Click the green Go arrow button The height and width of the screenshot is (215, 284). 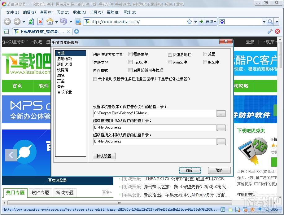[201, 22]
